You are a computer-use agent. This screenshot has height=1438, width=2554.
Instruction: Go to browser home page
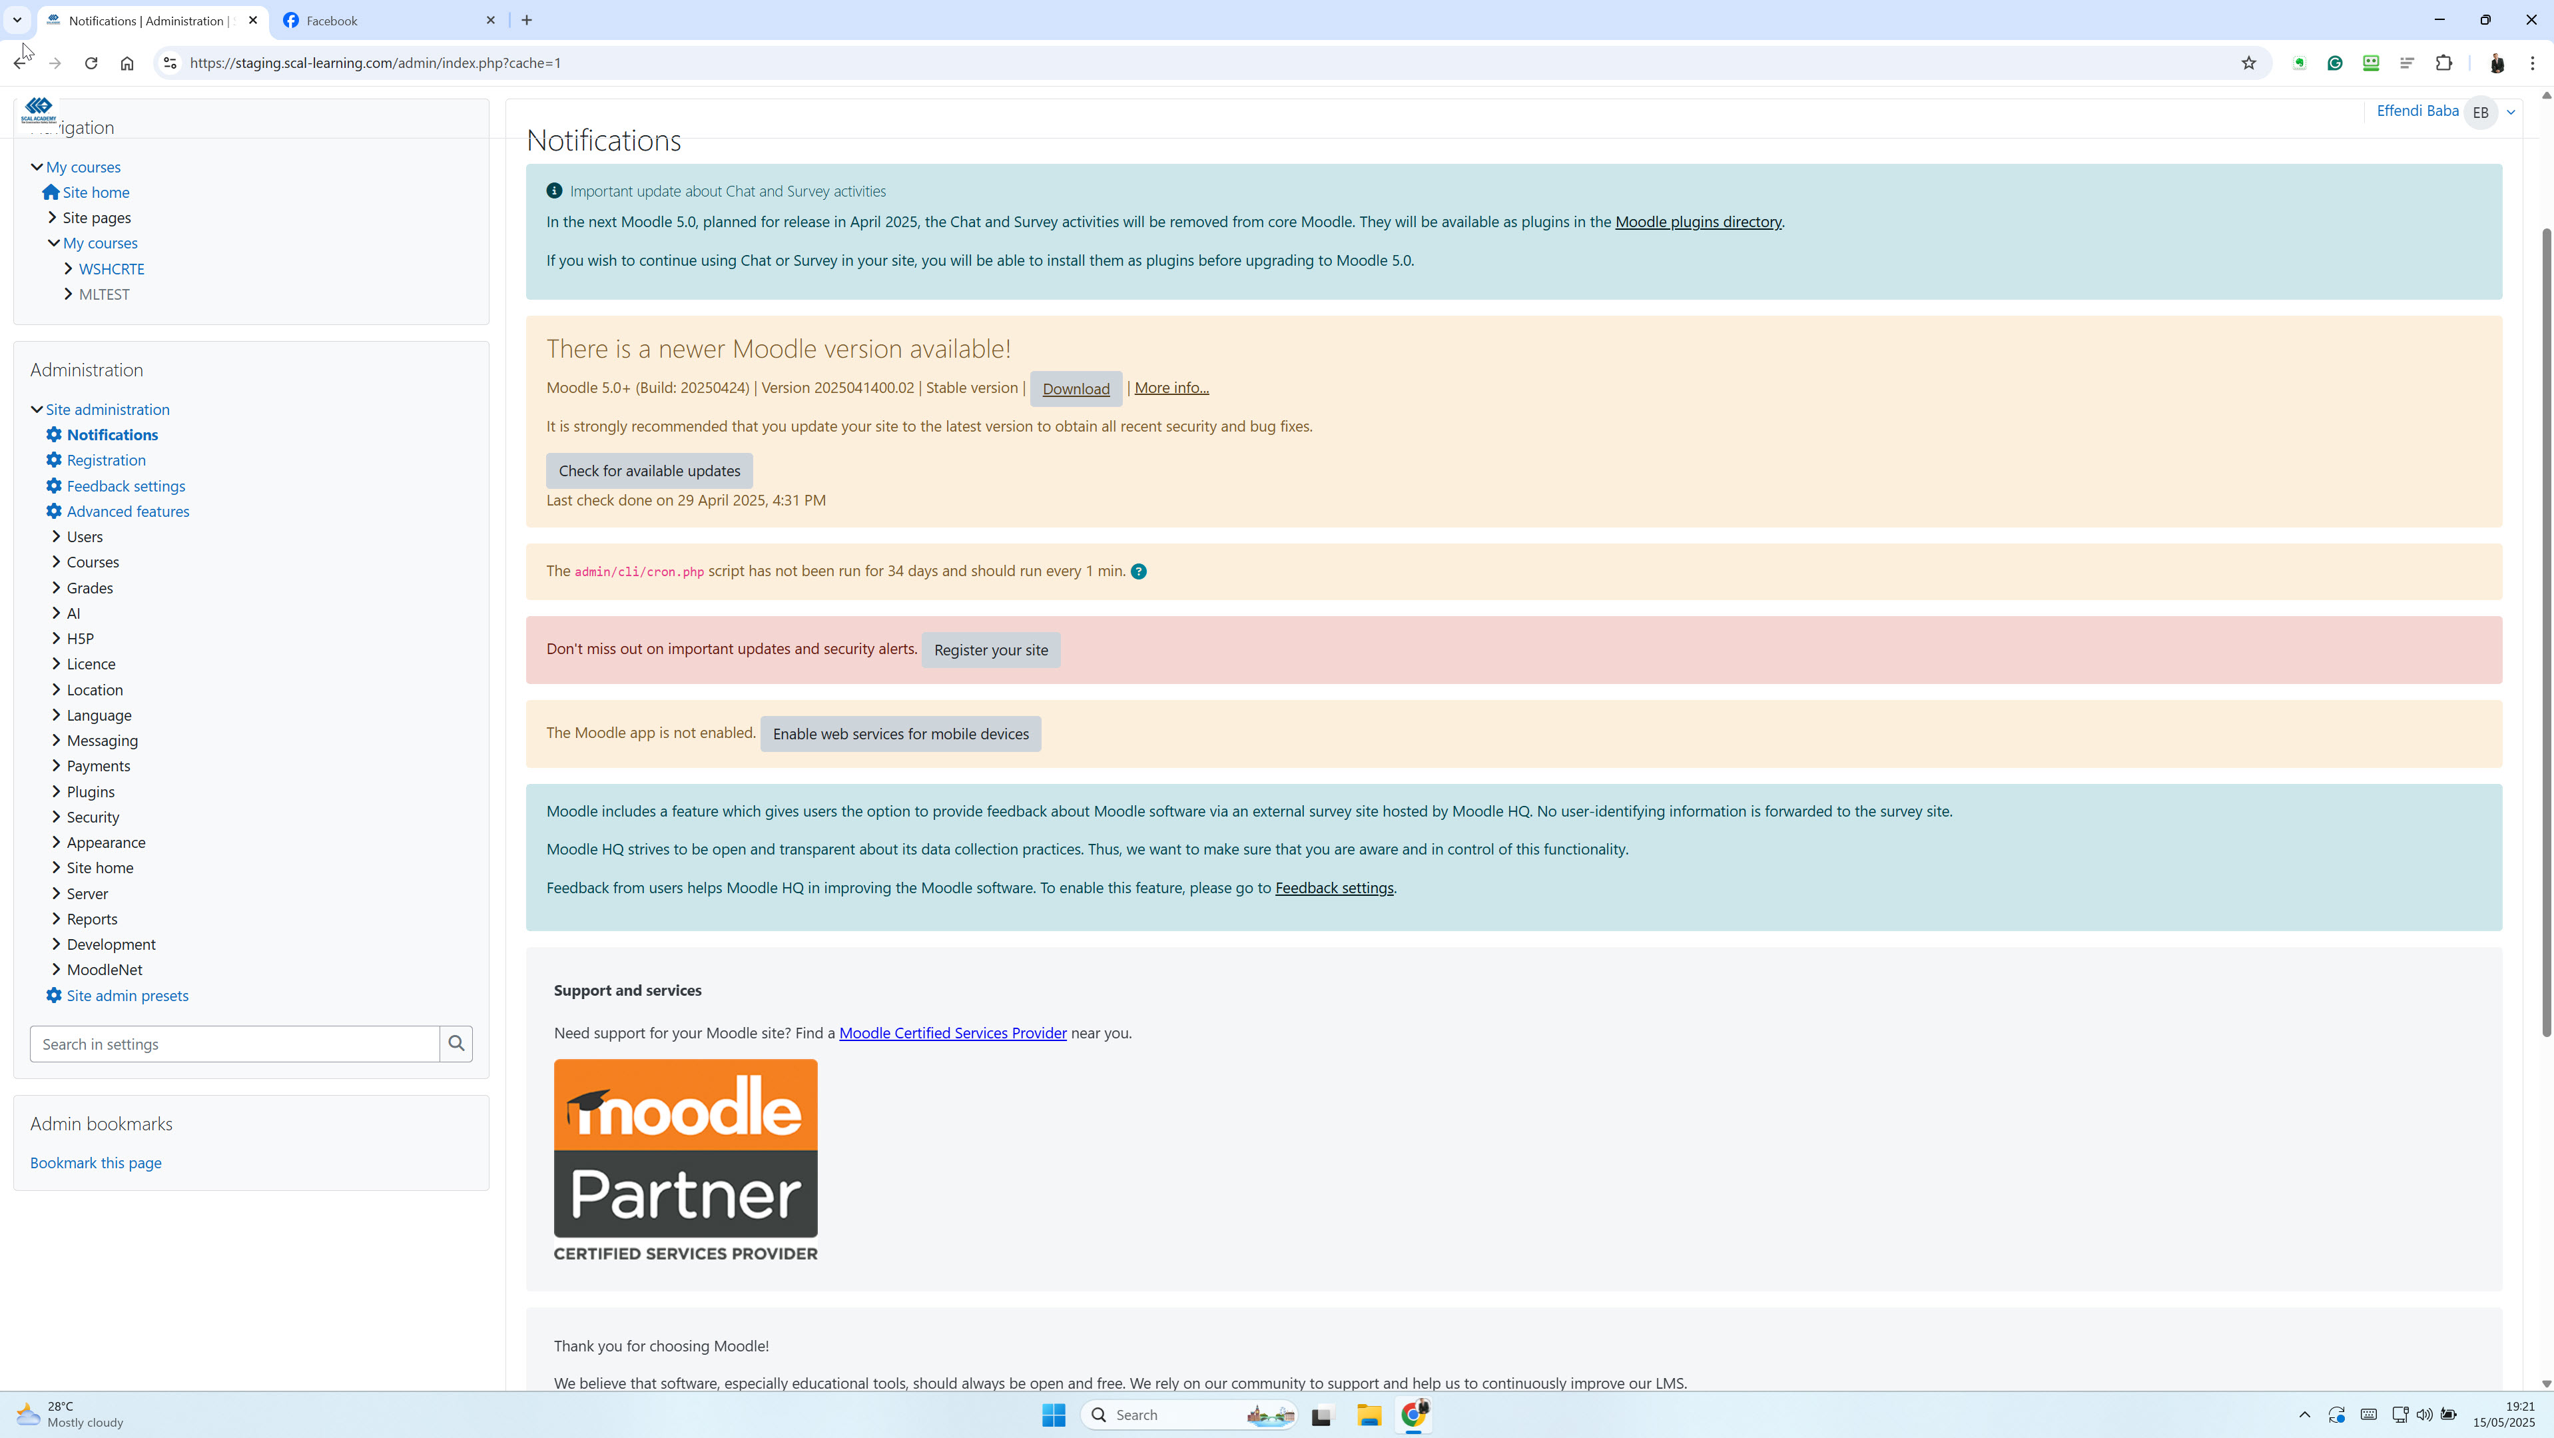pos(127,63)
